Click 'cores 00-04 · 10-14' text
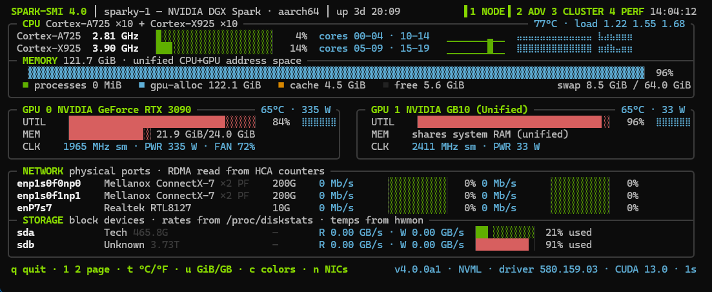Viewport: 712px width, 292px height. tap(374, 36)
